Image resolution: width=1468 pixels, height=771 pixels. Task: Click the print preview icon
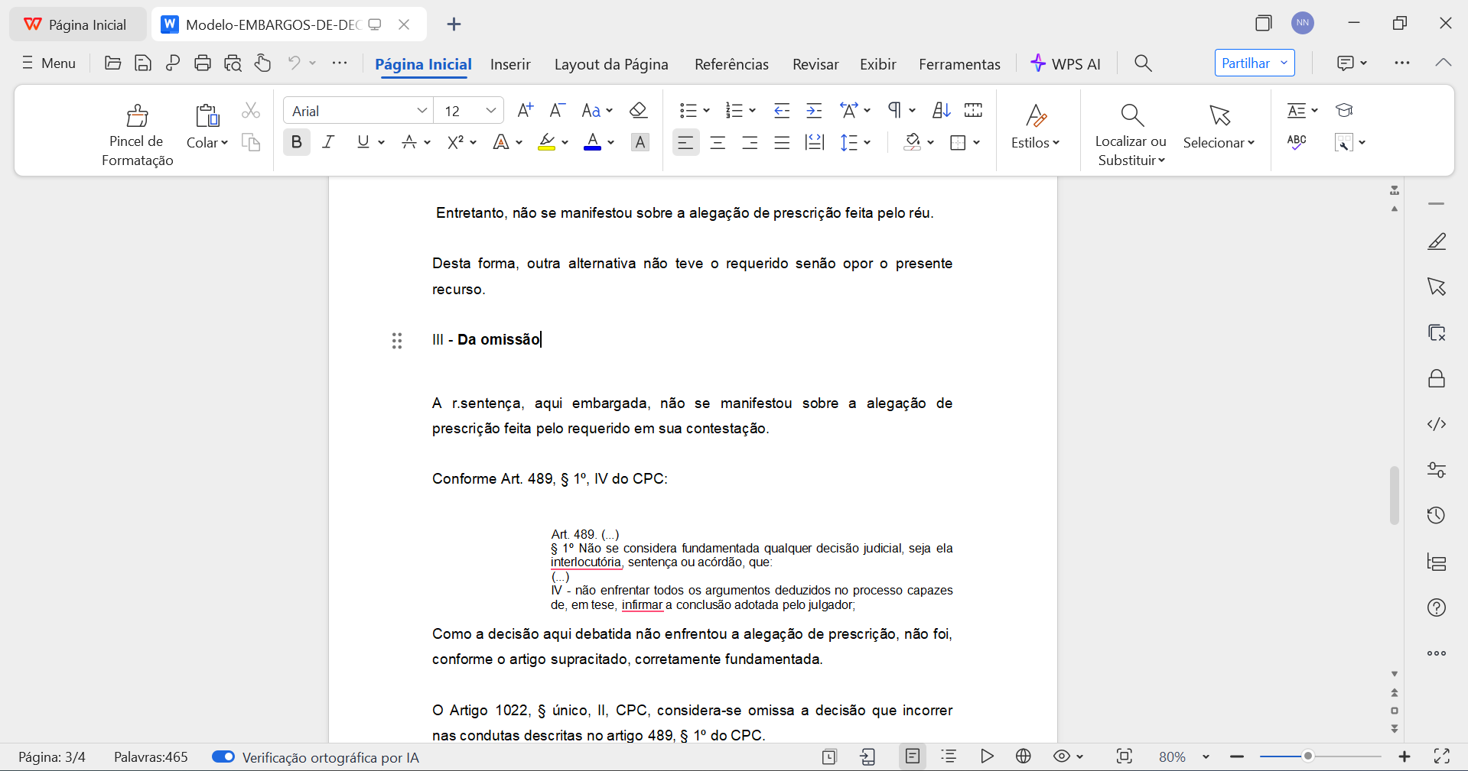click(x=233, y=63)
